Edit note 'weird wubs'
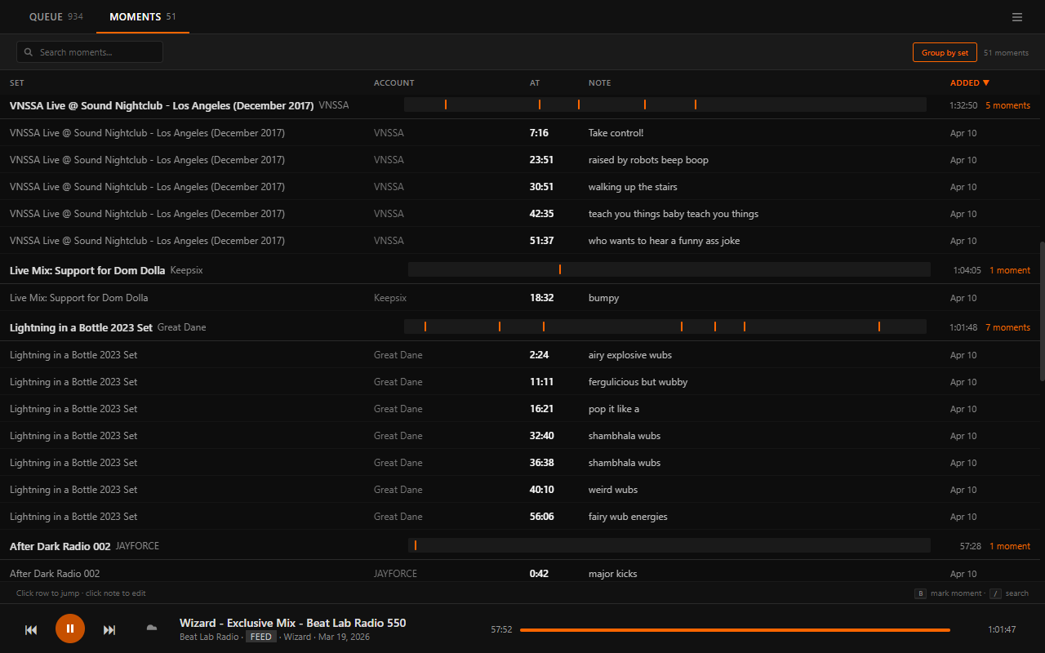Viewport: 1045px width, 653px height. [x=613, y=490]
